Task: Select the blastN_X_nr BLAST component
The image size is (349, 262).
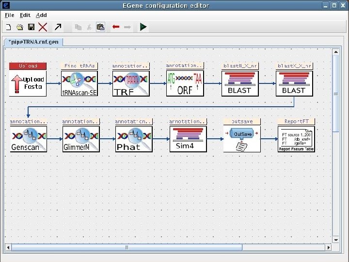Action: pos(240,83)
